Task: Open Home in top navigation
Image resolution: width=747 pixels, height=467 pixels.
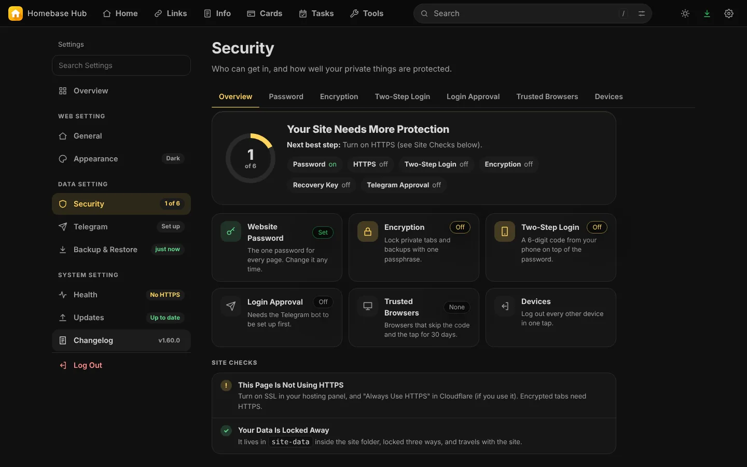Action: (120, 13)
